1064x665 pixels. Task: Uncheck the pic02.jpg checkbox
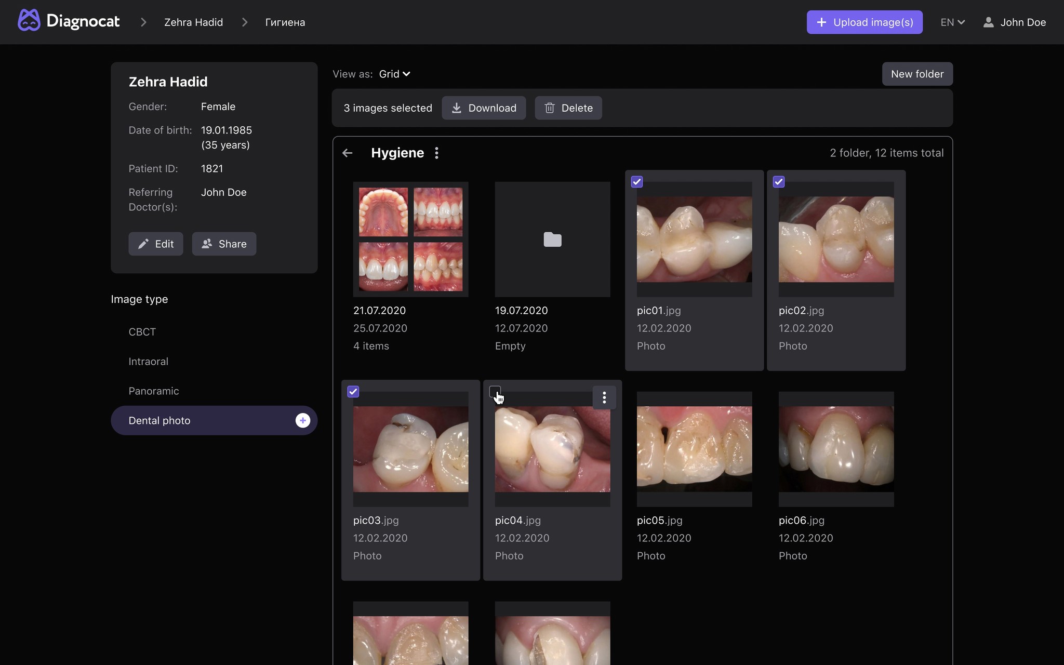[778, 182]
